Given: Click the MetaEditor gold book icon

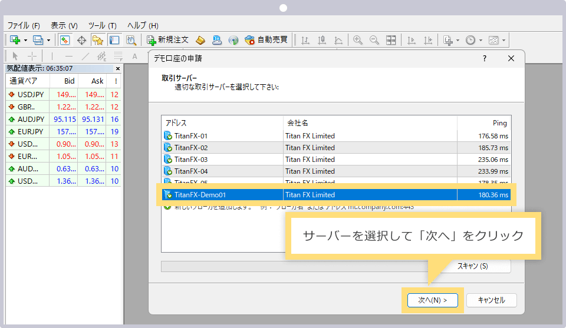Looking at the screenshot, I should [200, 40].
